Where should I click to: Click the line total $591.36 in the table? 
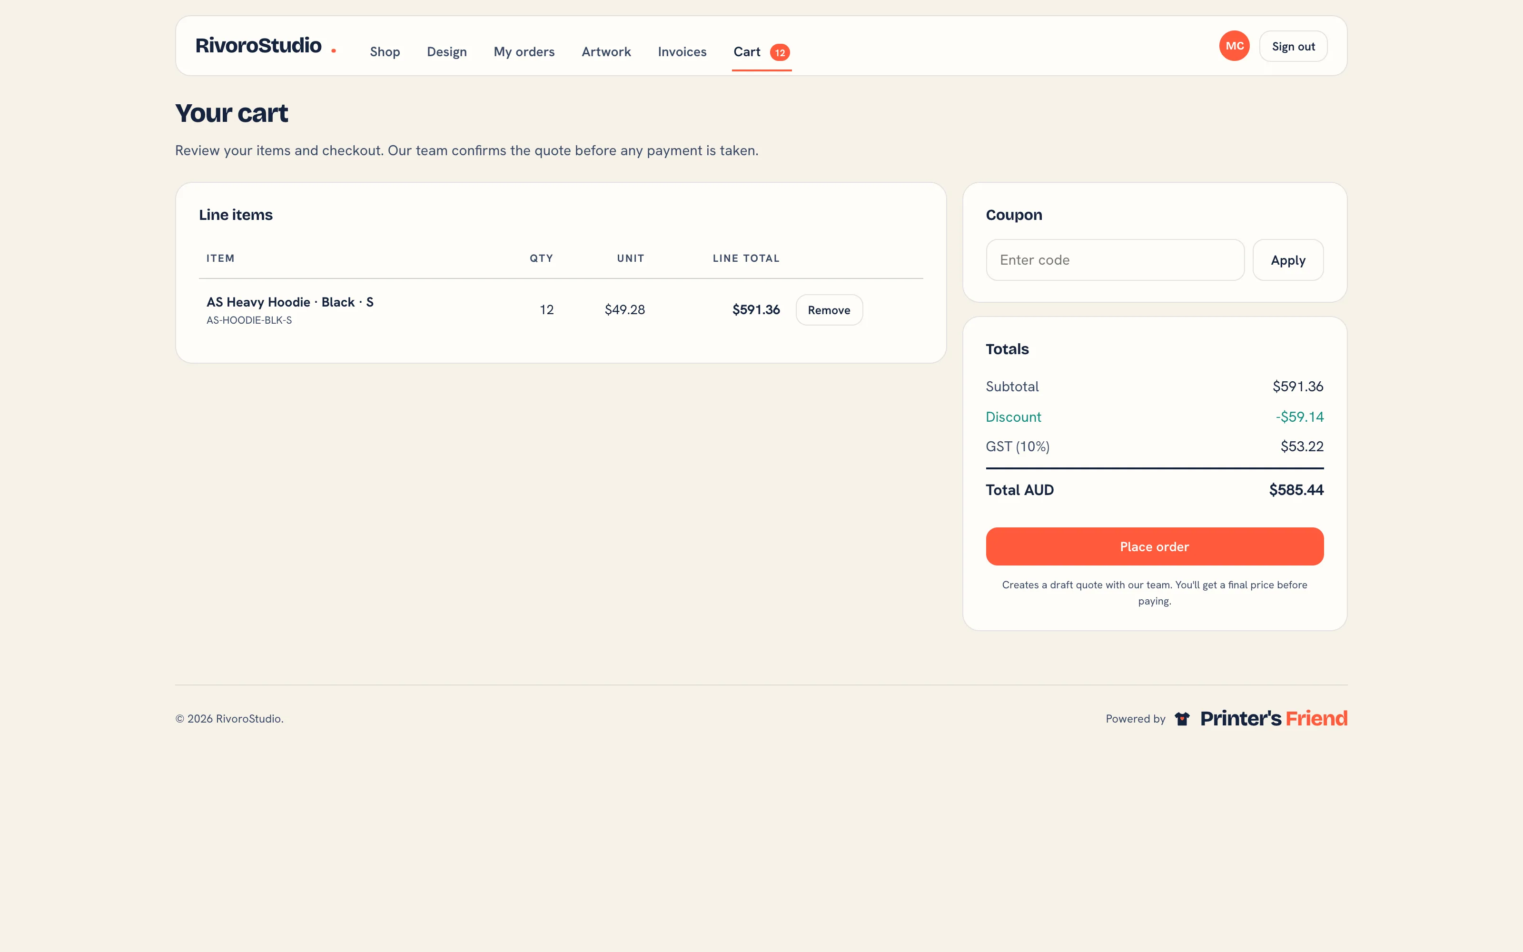756,310
